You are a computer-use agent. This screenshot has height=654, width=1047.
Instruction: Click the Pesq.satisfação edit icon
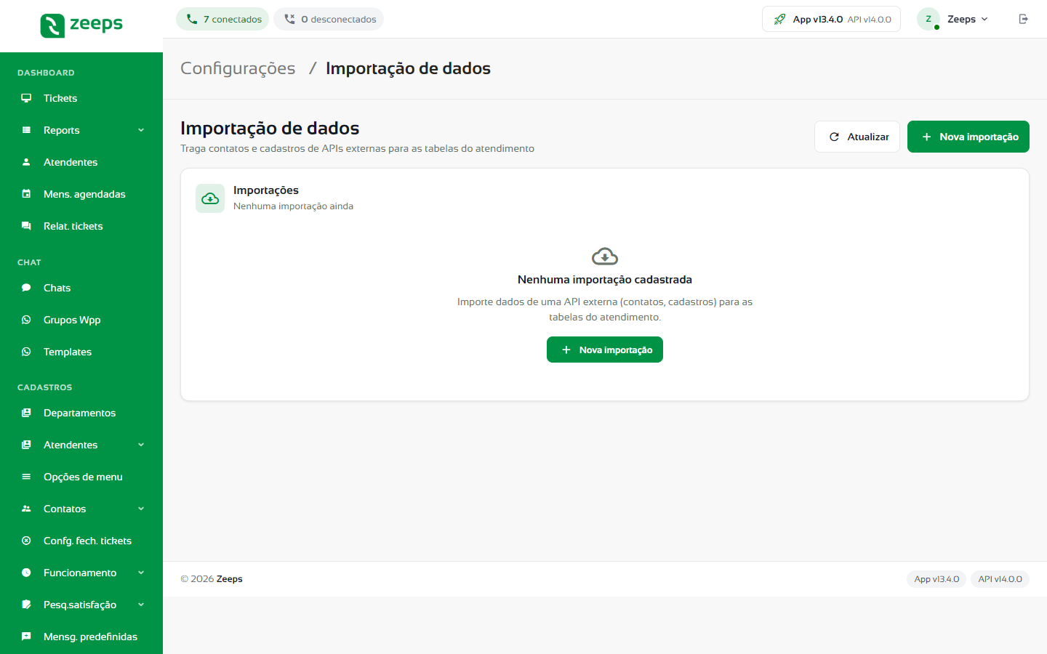click(x=26, y=605)
